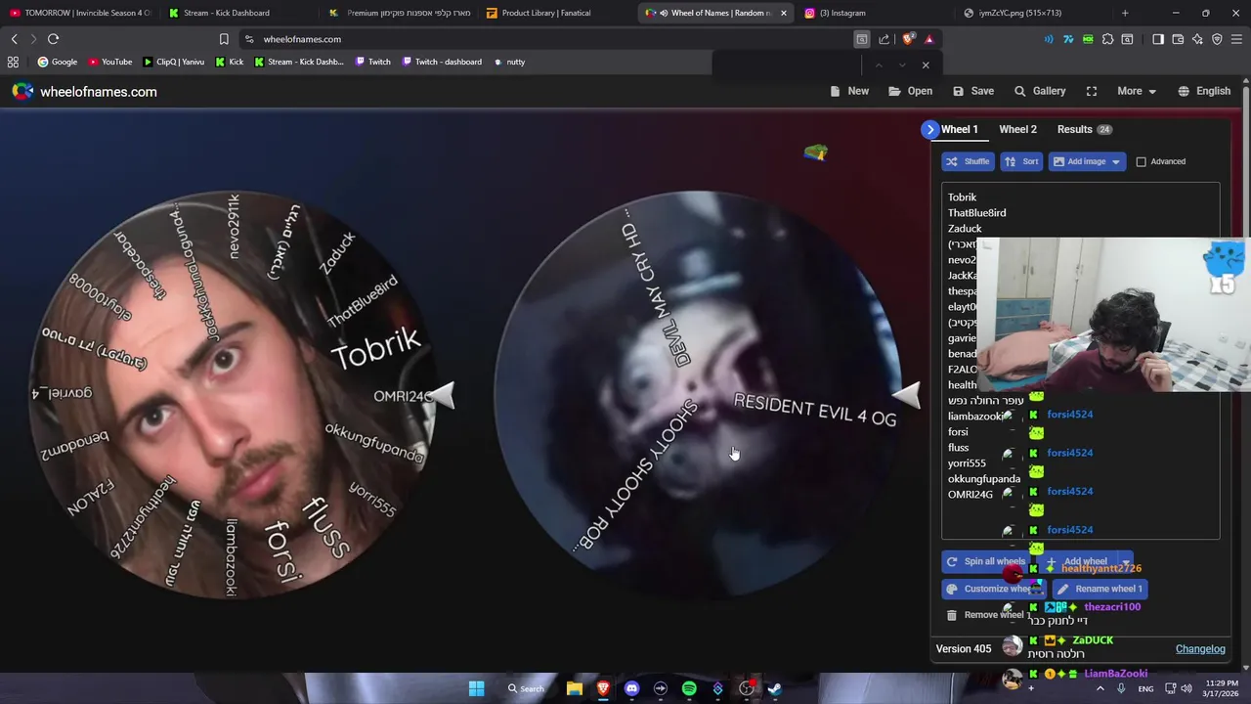
Task: Click the ThatBlue8ird entry in list
Action: click(x=976, y=213)
